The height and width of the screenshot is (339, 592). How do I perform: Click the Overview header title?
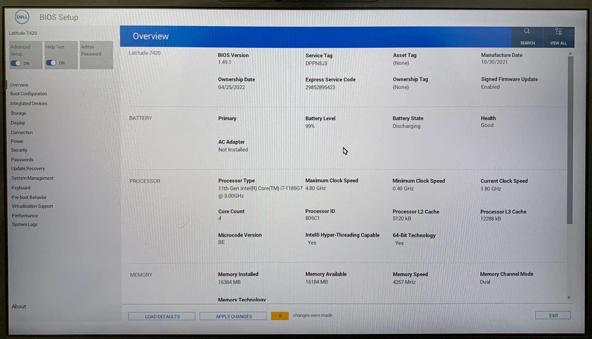pyautogui.click(x=151, y=36)
